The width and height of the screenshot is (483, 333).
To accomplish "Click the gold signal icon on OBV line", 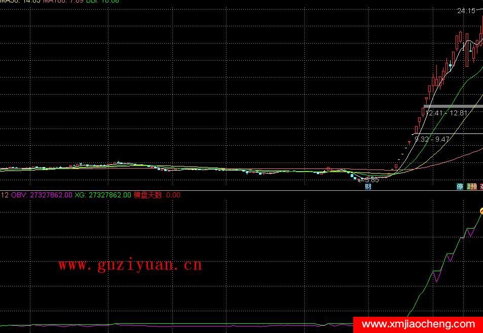I will click(480, 211).
